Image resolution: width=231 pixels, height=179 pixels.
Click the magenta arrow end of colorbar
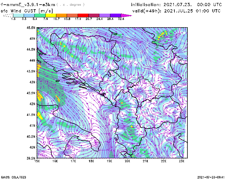[x=126, y=15]
